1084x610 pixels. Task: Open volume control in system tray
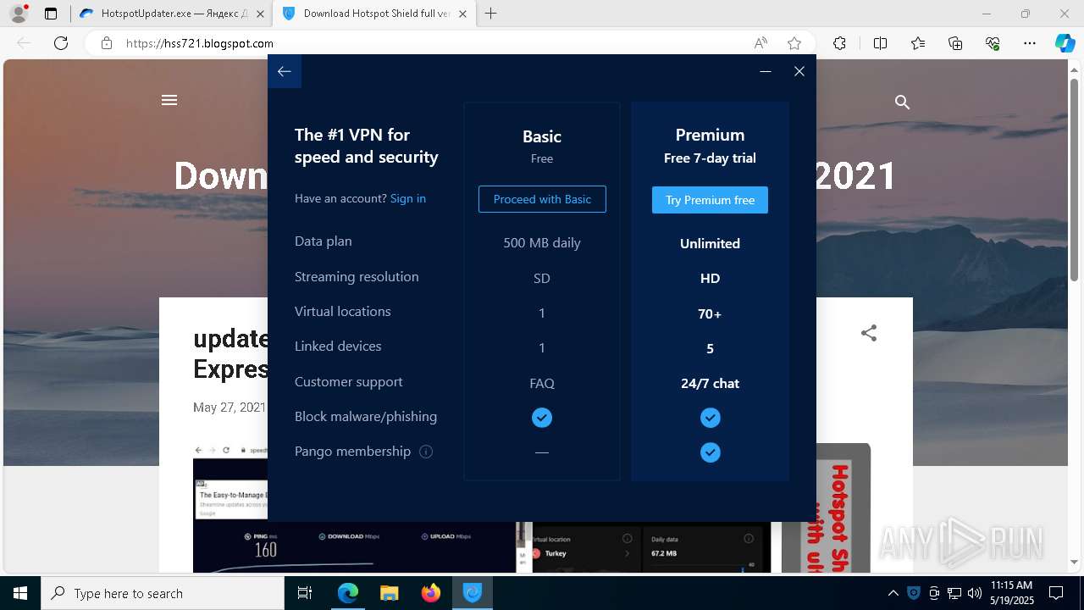point(975,593)
